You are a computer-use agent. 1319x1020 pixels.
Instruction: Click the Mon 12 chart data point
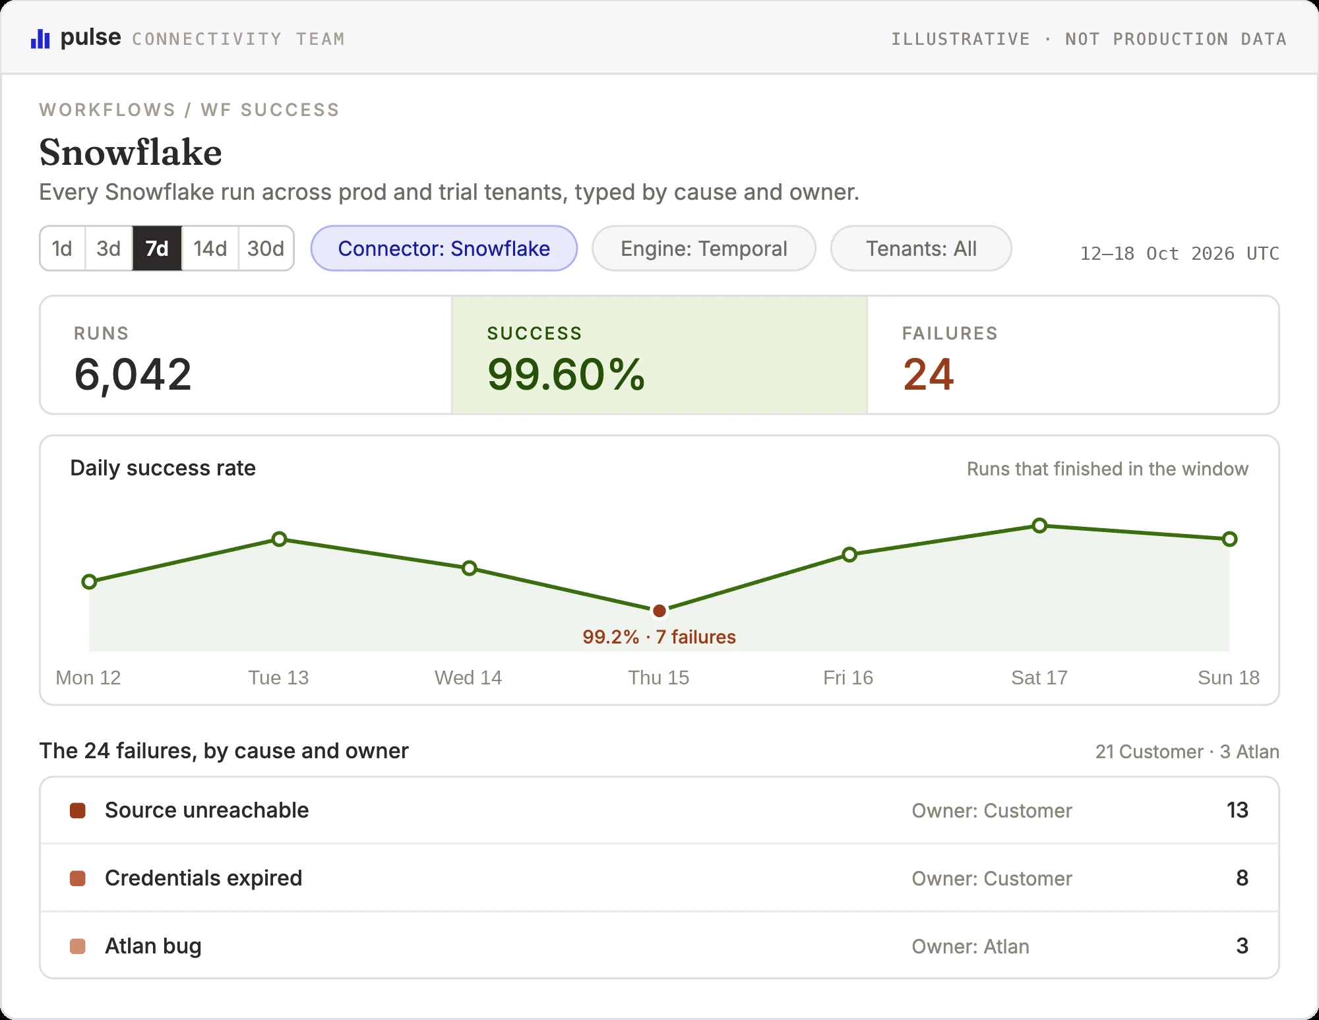point(89,582)
